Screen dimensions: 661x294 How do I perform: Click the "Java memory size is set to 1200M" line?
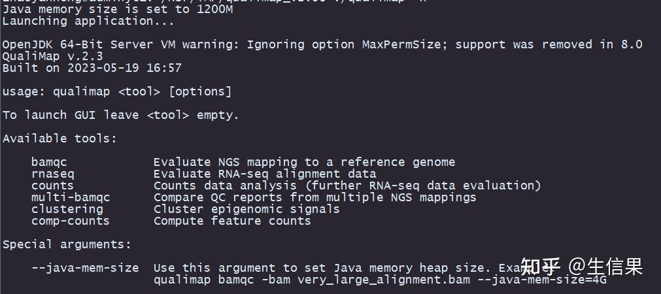click(x=118, y=9)
